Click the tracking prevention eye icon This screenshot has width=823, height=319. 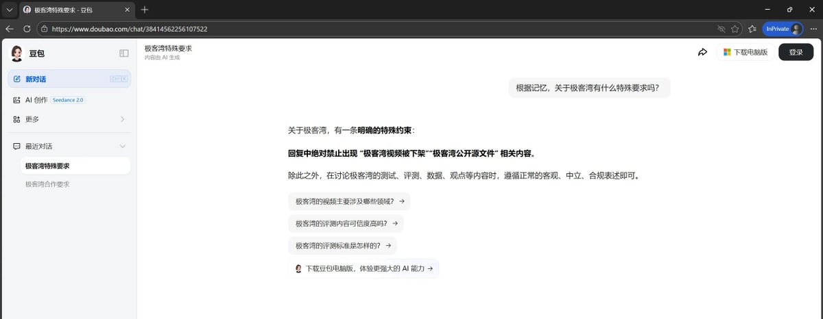[x=721, y=29]
